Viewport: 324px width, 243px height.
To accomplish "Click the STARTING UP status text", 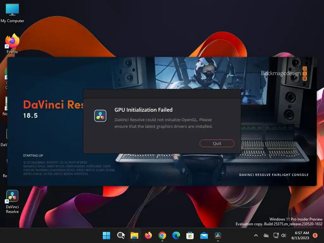I will pos(33,155).
